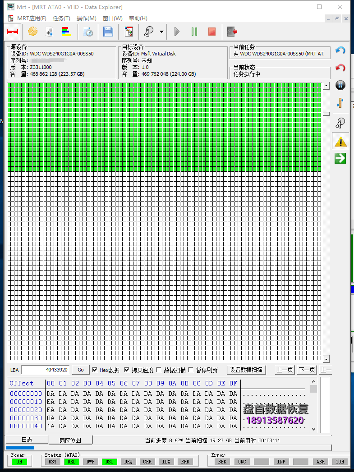Click hex view scrollbar down arrow
Viewport: 354px width, 472px height.
click(x=313, y=429)
